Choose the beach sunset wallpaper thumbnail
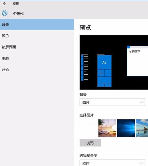The width and height of the screenshot is (148, 166). 107,128
